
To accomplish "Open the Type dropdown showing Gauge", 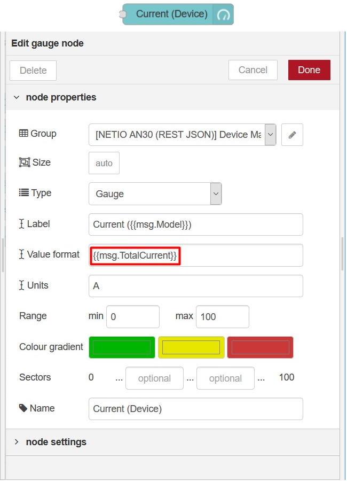I will click(155, 194).
